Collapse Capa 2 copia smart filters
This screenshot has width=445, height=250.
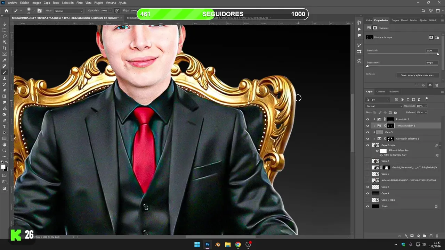440,145
